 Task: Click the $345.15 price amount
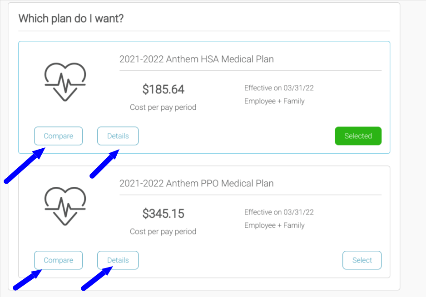(x=163, y=214)
